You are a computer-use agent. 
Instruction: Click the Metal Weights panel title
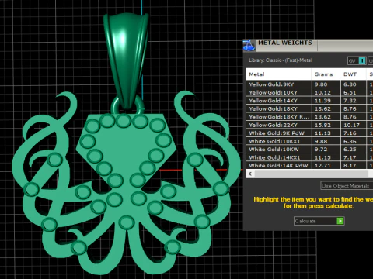285,43
